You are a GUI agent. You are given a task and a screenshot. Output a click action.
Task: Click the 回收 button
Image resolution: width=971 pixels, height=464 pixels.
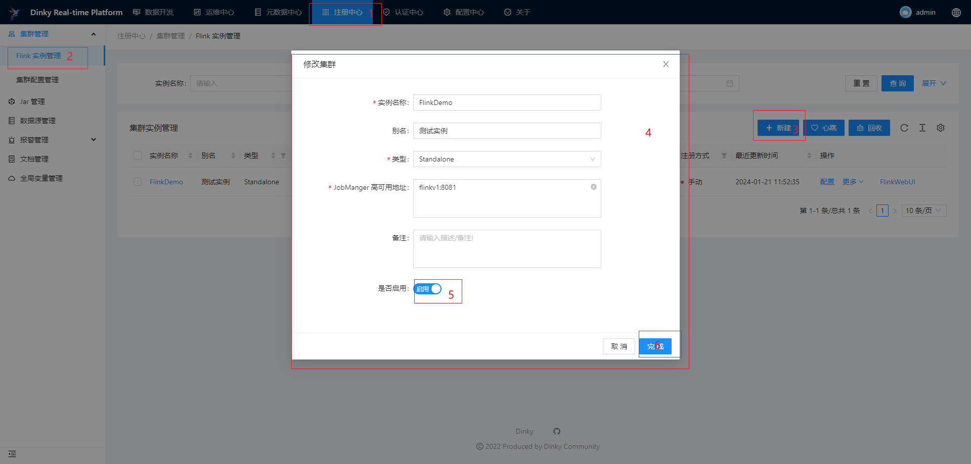point(869,128)
